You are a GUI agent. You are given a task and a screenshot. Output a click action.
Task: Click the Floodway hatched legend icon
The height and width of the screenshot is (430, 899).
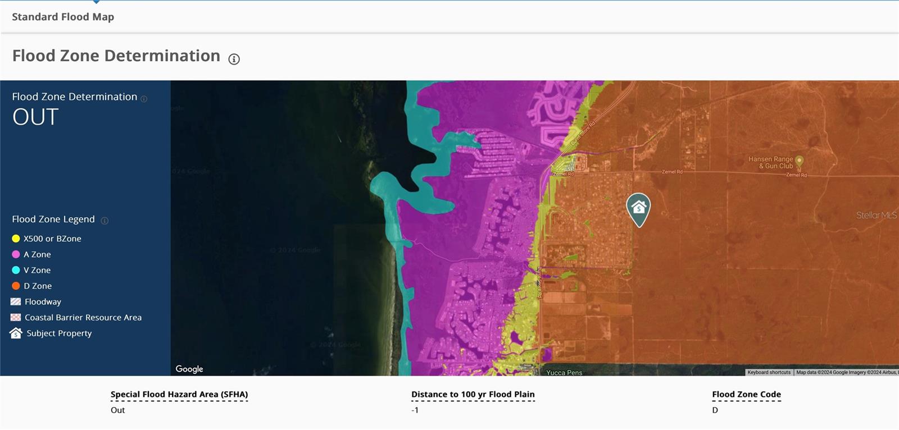[x=16, y=302]
